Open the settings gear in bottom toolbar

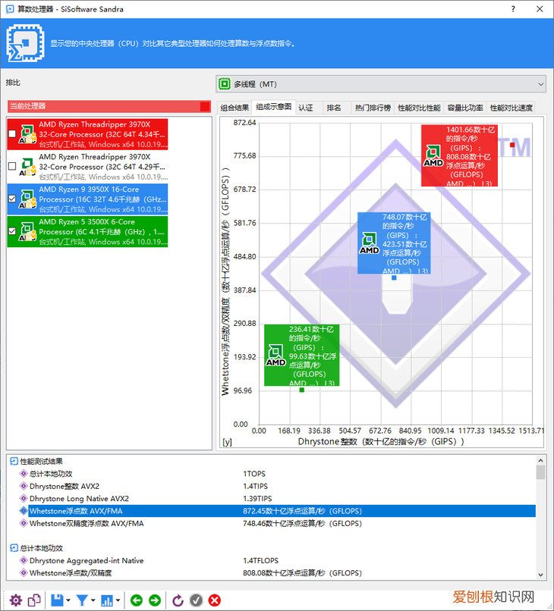[x=15, y=600]
